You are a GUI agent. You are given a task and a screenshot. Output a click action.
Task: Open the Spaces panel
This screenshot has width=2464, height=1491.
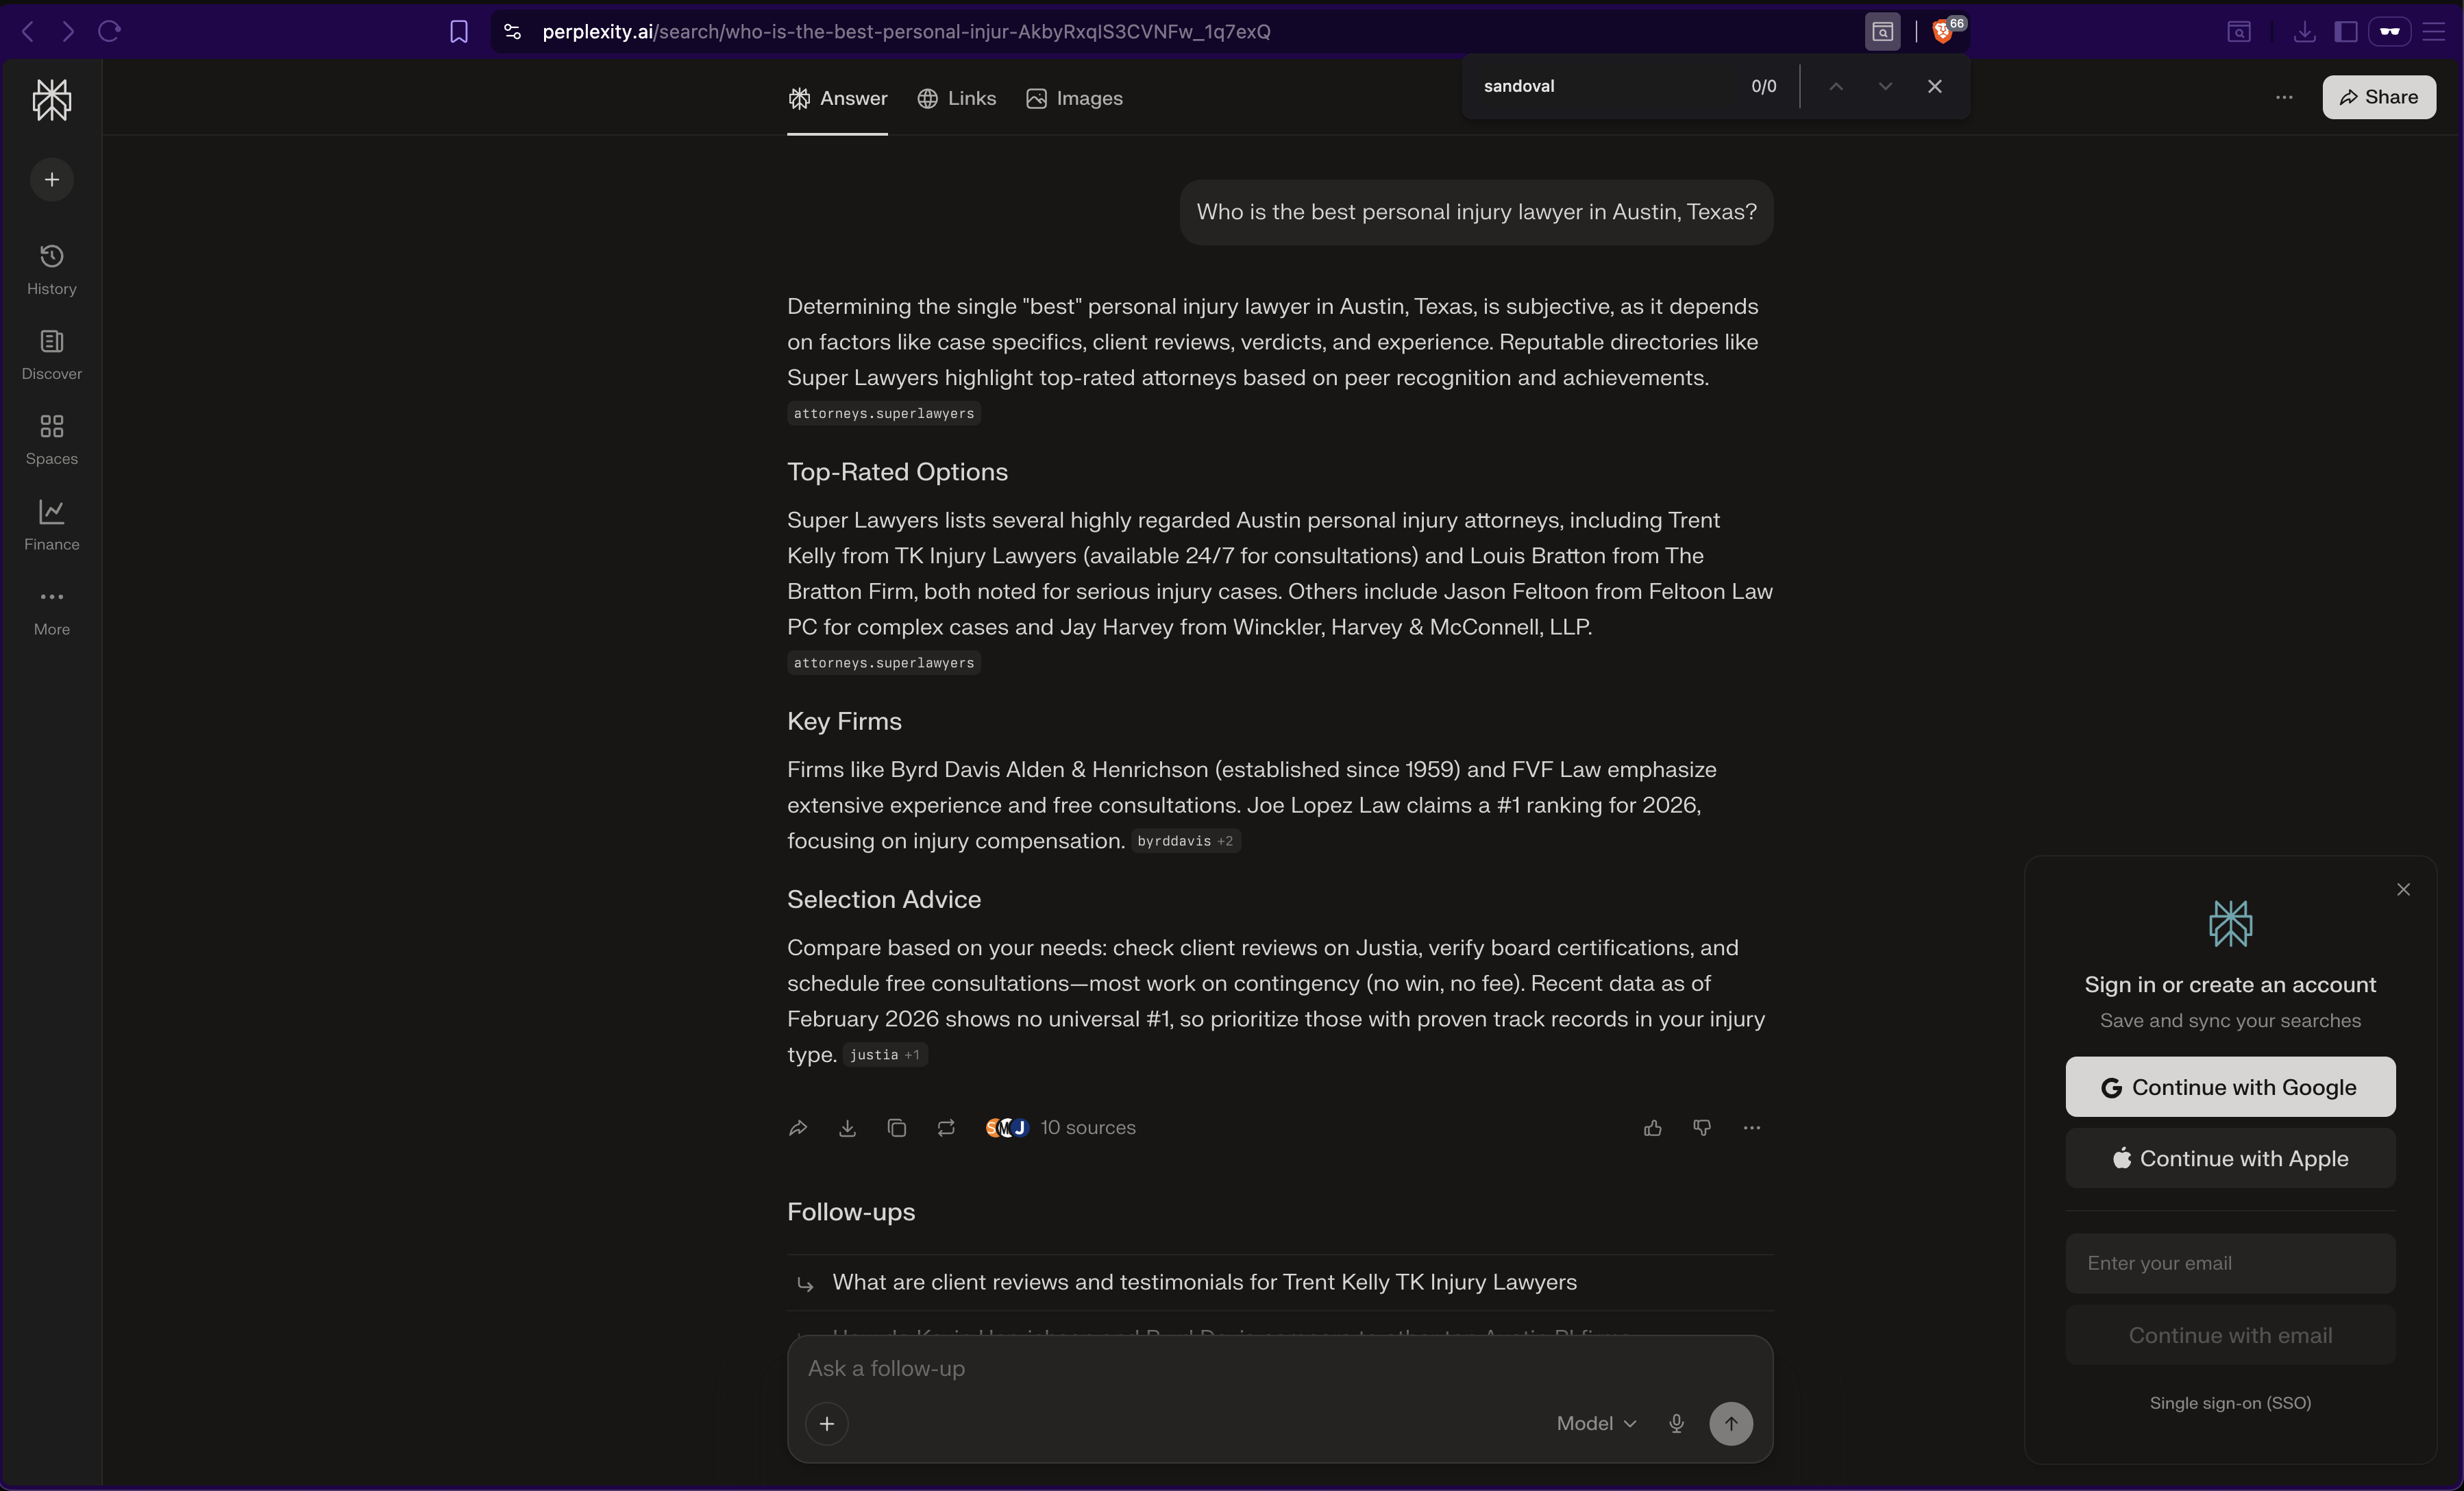pos(51,438)
